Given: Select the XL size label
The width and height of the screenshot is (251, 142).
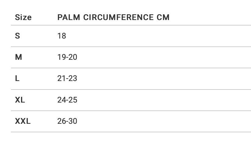Looking at the screenshot, I should click(20, 100).
